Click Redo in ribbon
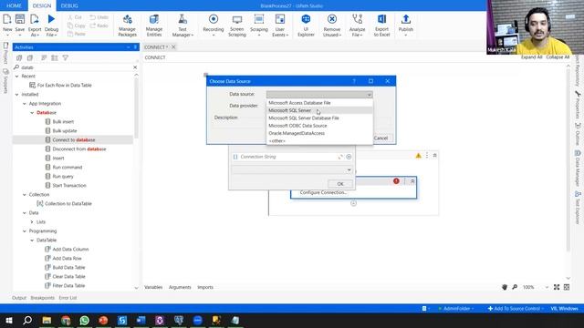 [99, 26]
